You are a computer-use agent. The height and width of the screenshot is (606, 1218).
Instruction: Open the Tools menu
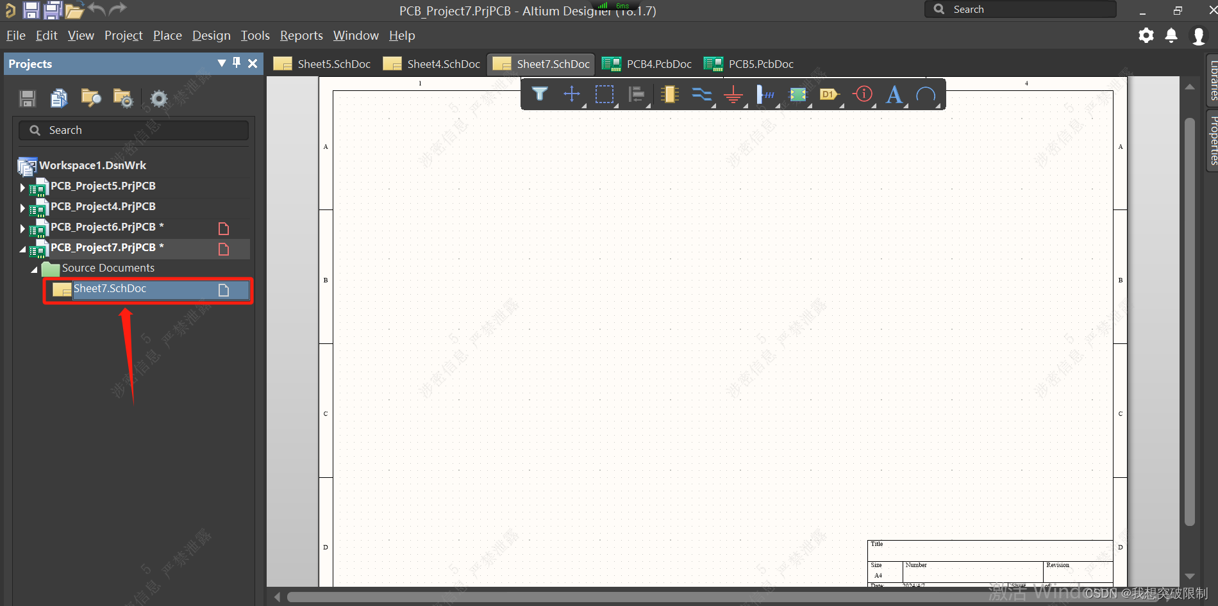point(255,35)
